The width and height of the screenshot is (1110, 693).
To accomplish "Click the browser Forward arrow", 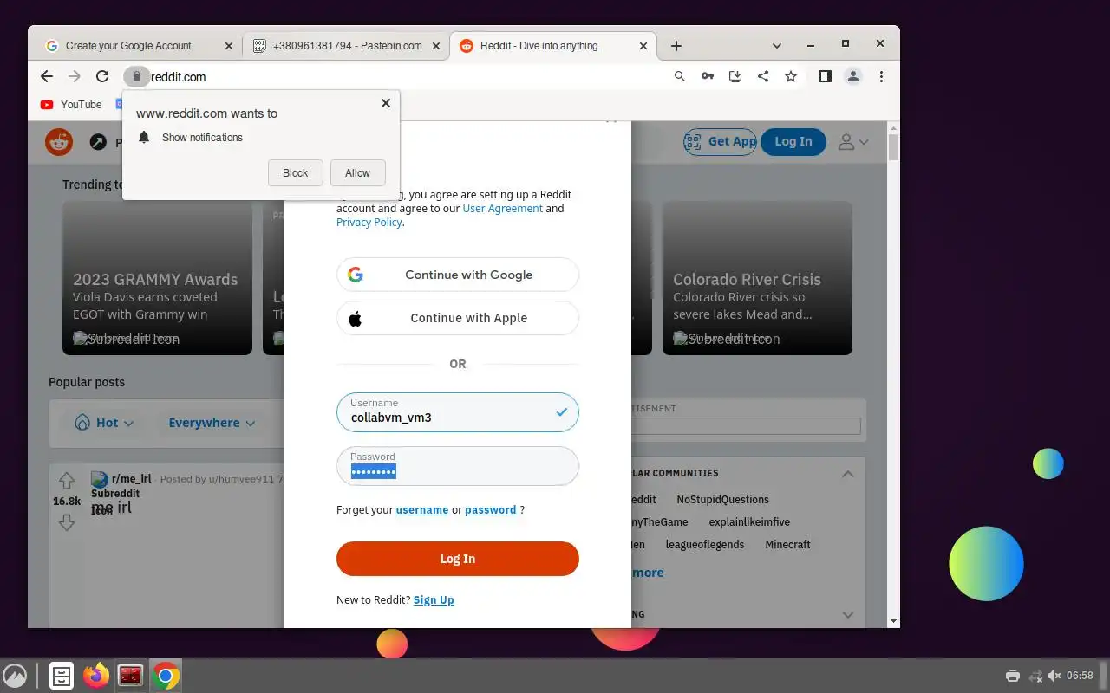I will 75,76.
